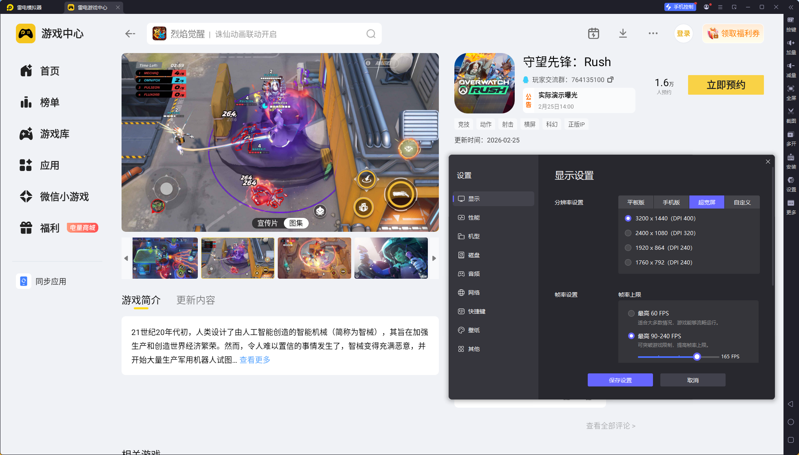Viewport: 799px width, 455px height.
Task: Choose the 最高 60 FPS option
Action: pos(631,313)
